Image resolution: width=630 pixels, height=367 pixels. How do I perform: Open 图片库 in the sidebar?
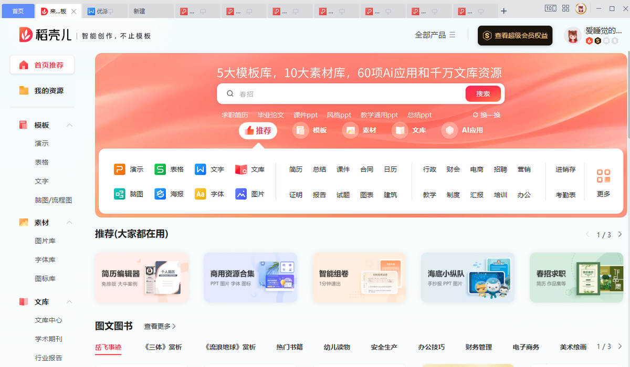pos(45,240)
